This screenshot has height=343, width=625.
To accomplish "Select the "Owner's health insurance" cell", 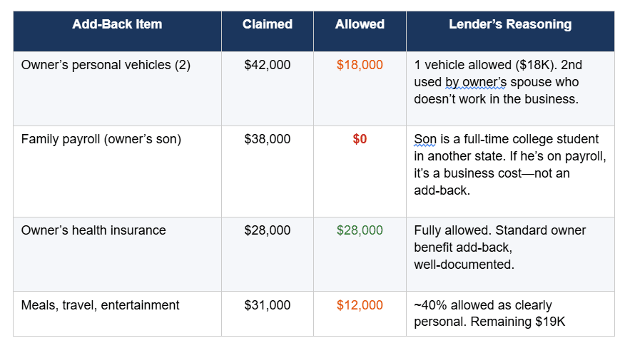I will click(x=93, y=230).
